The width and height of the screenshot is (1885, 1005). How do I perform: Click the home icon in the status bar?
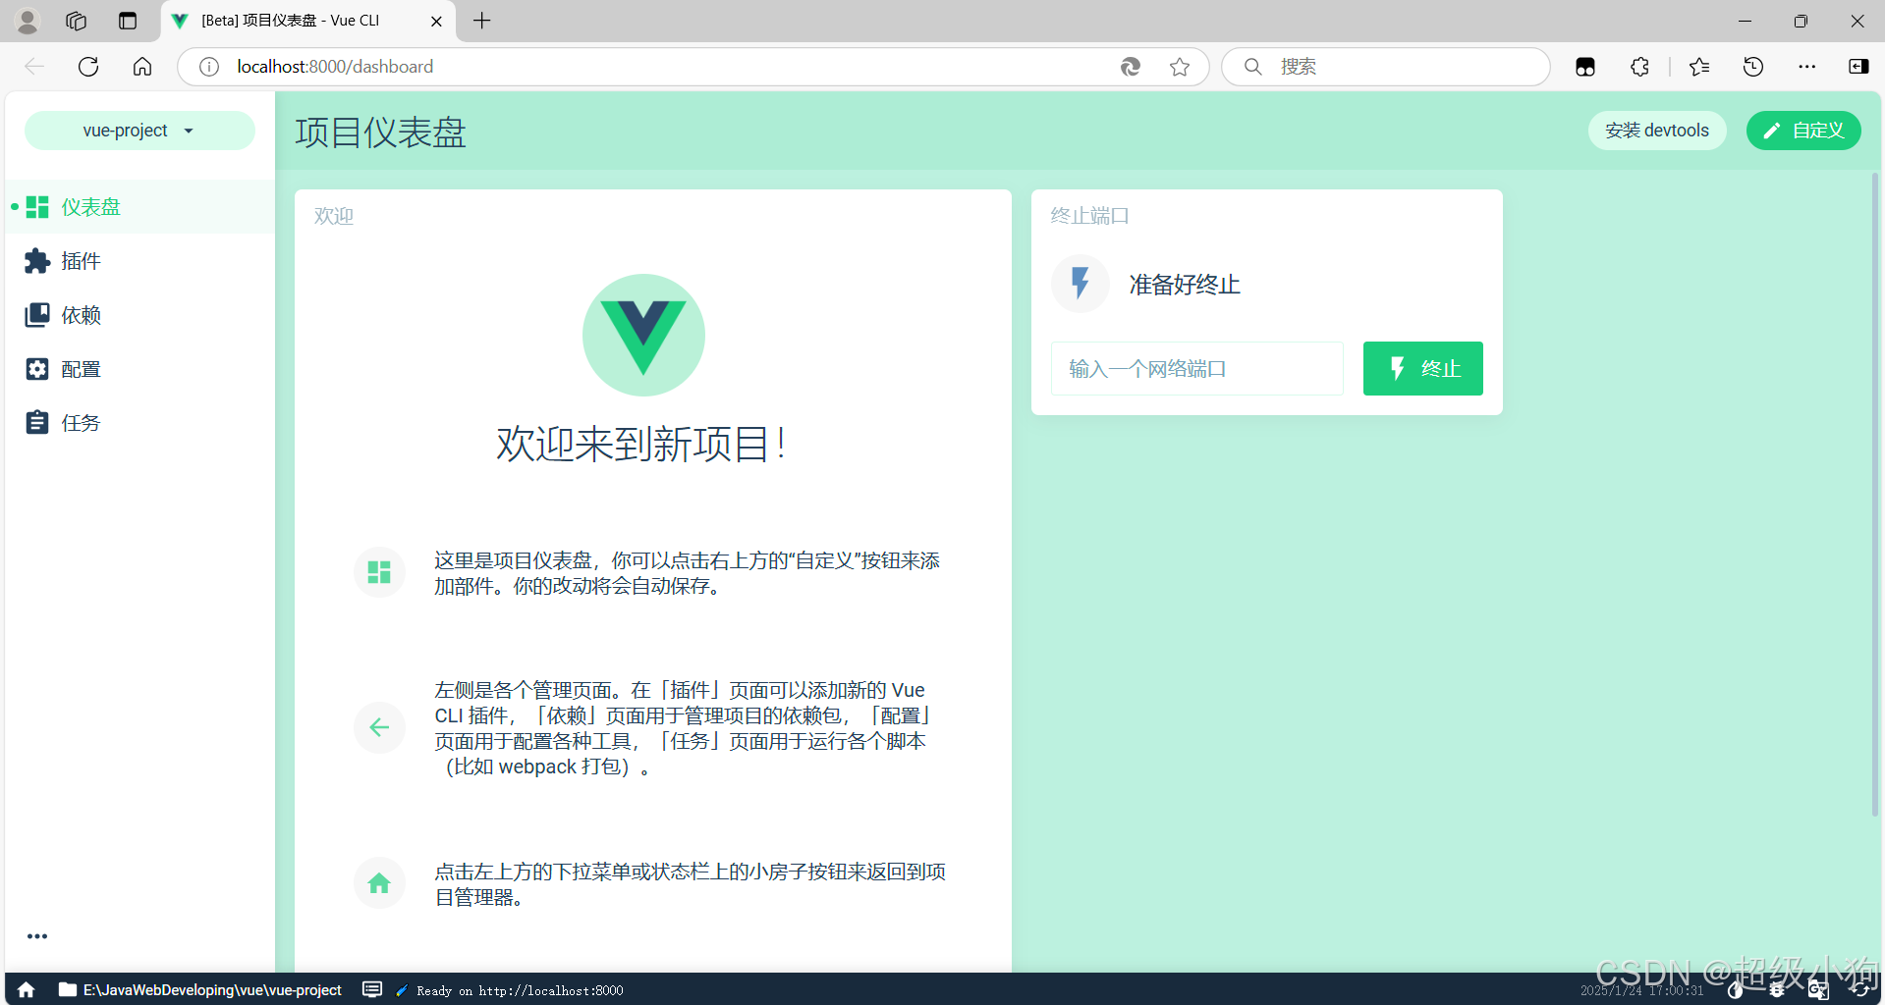click(x=27, y=989)
